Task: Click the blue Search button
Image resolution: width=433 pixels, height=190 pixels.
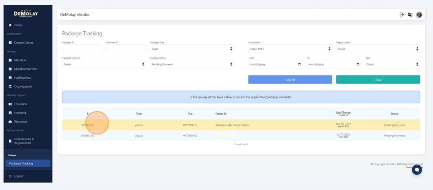Action: 290,80
